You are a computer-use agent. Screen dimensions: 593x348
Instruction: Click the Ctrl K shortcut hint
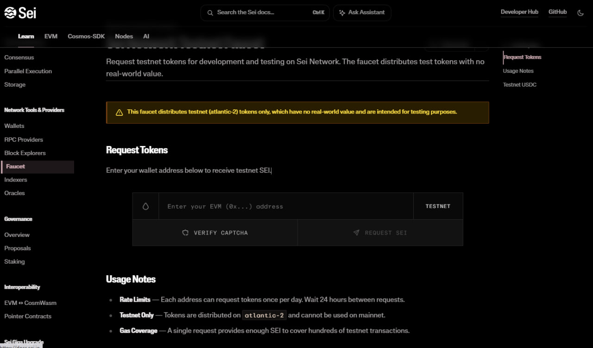[318, 13]
